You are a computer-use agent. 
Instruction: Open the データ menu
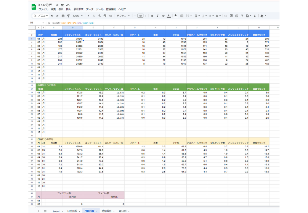[89, 9]
